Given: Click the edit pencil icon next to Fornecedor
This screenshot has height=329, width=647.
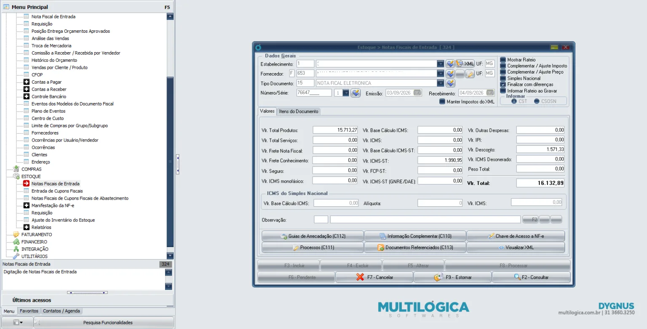Looking at the screenshot, I should click(x=470, y=74).
